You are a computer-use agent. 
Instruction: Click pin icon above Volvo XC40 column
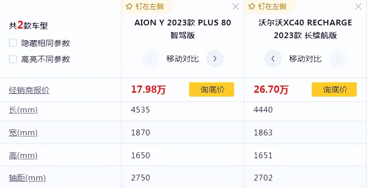tap(252, 6)
